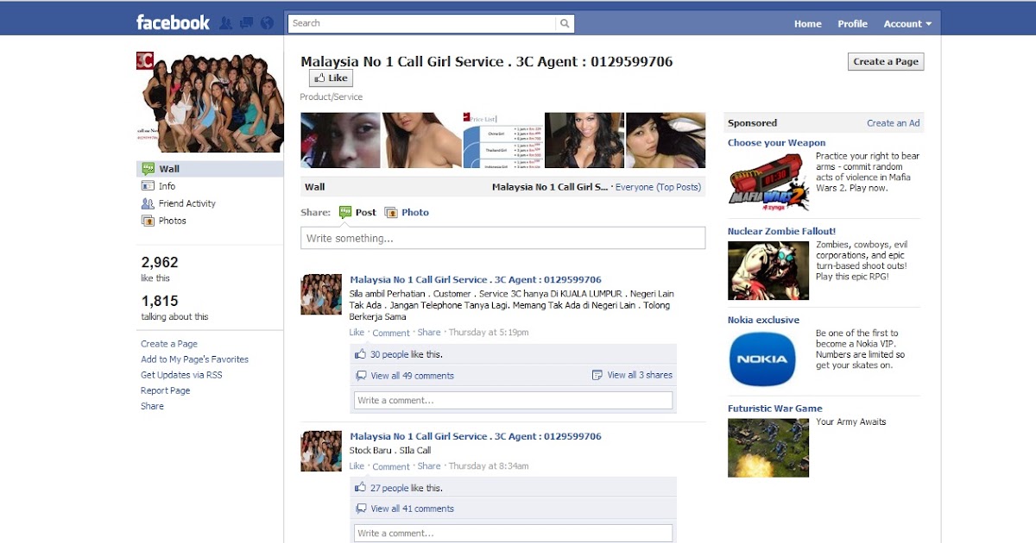Select Wall in left sidebar

point(210,169)
